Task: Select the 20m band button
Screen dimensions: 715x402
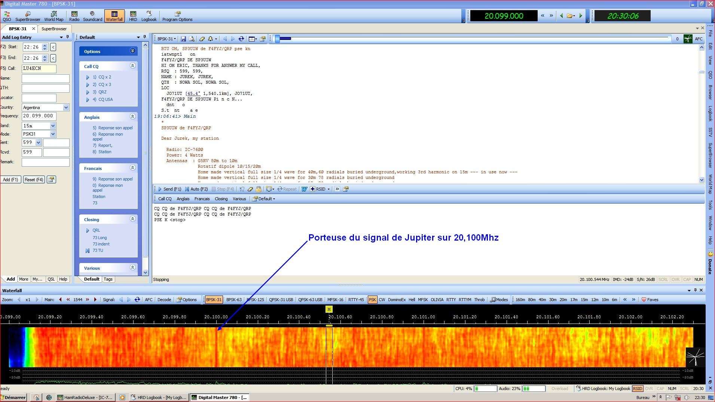Action: (563, 300)
